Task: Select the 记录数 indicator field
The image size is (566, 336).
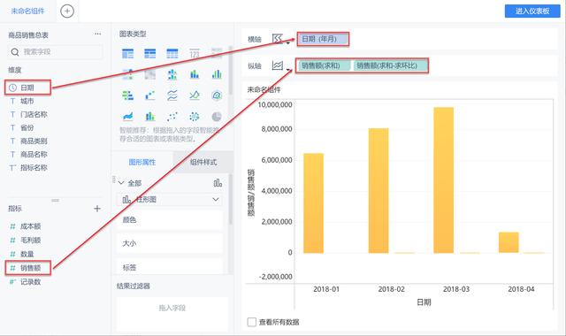Action: point(30,282)
